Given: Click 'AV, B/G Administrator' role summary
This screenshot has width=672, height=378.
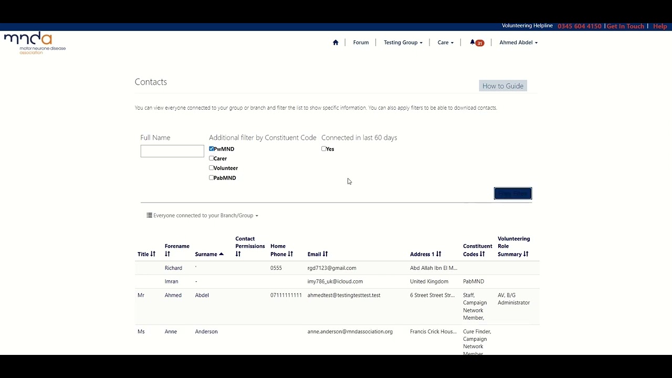Looking at the screenshot, I should [x=514, y=299].
